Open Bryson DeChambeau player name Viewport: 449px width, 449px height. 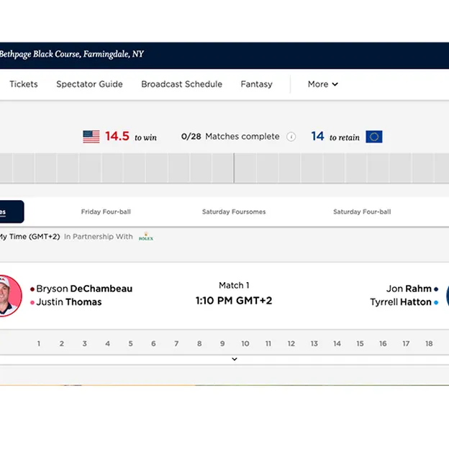[x=84, y=289]
